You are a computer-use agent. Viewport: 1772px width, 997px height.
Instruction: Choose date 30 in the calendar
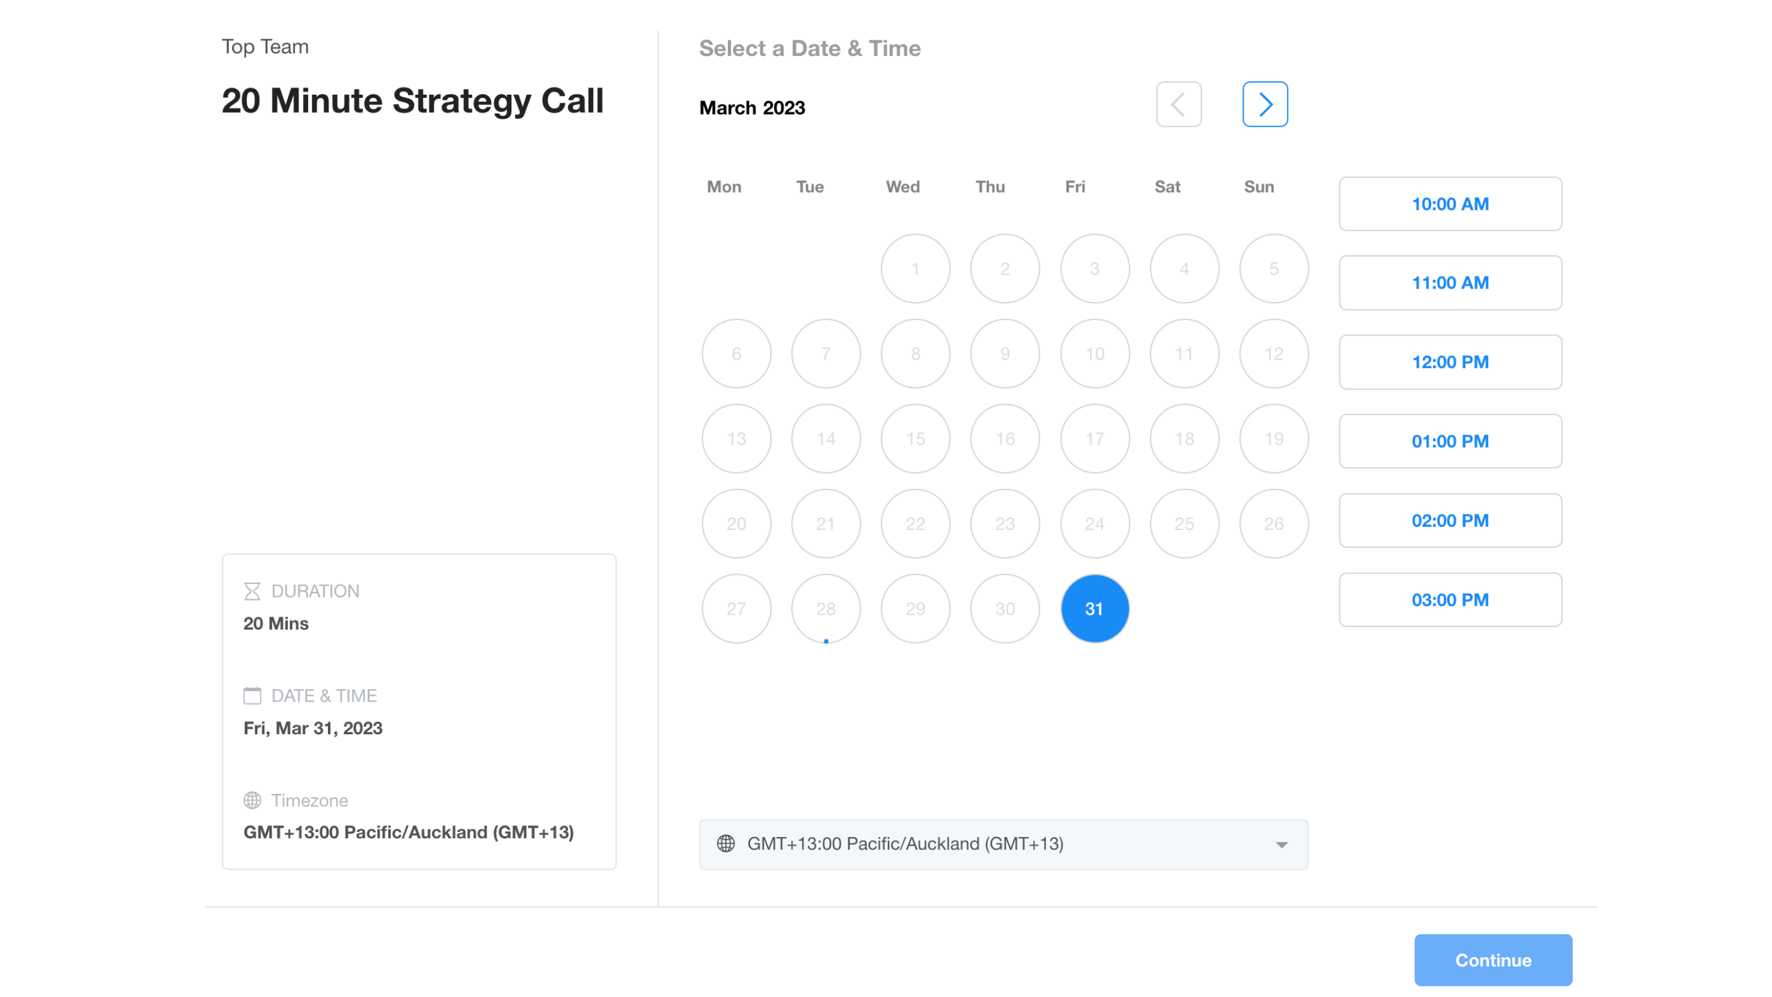[x=1005, y=608]
